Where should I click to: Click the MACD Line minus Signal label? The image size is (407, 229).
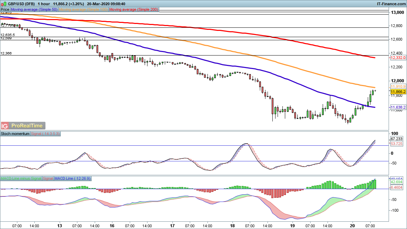[21, 178]
